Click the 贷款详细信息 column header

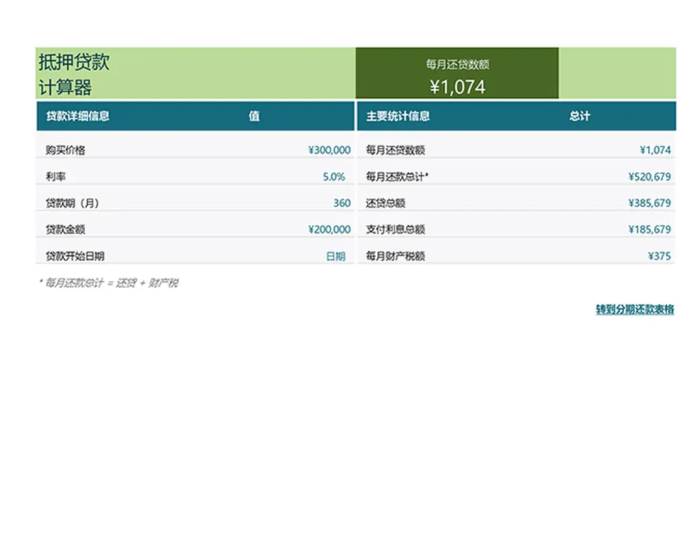click(x=78, y=116)
